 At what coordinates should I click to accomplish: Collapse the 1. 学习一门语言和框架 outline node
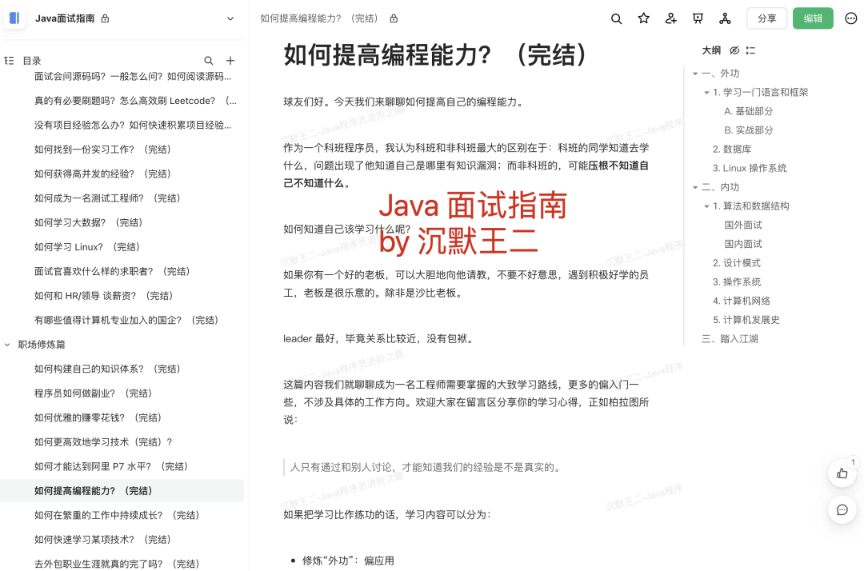tap(706, 93)
